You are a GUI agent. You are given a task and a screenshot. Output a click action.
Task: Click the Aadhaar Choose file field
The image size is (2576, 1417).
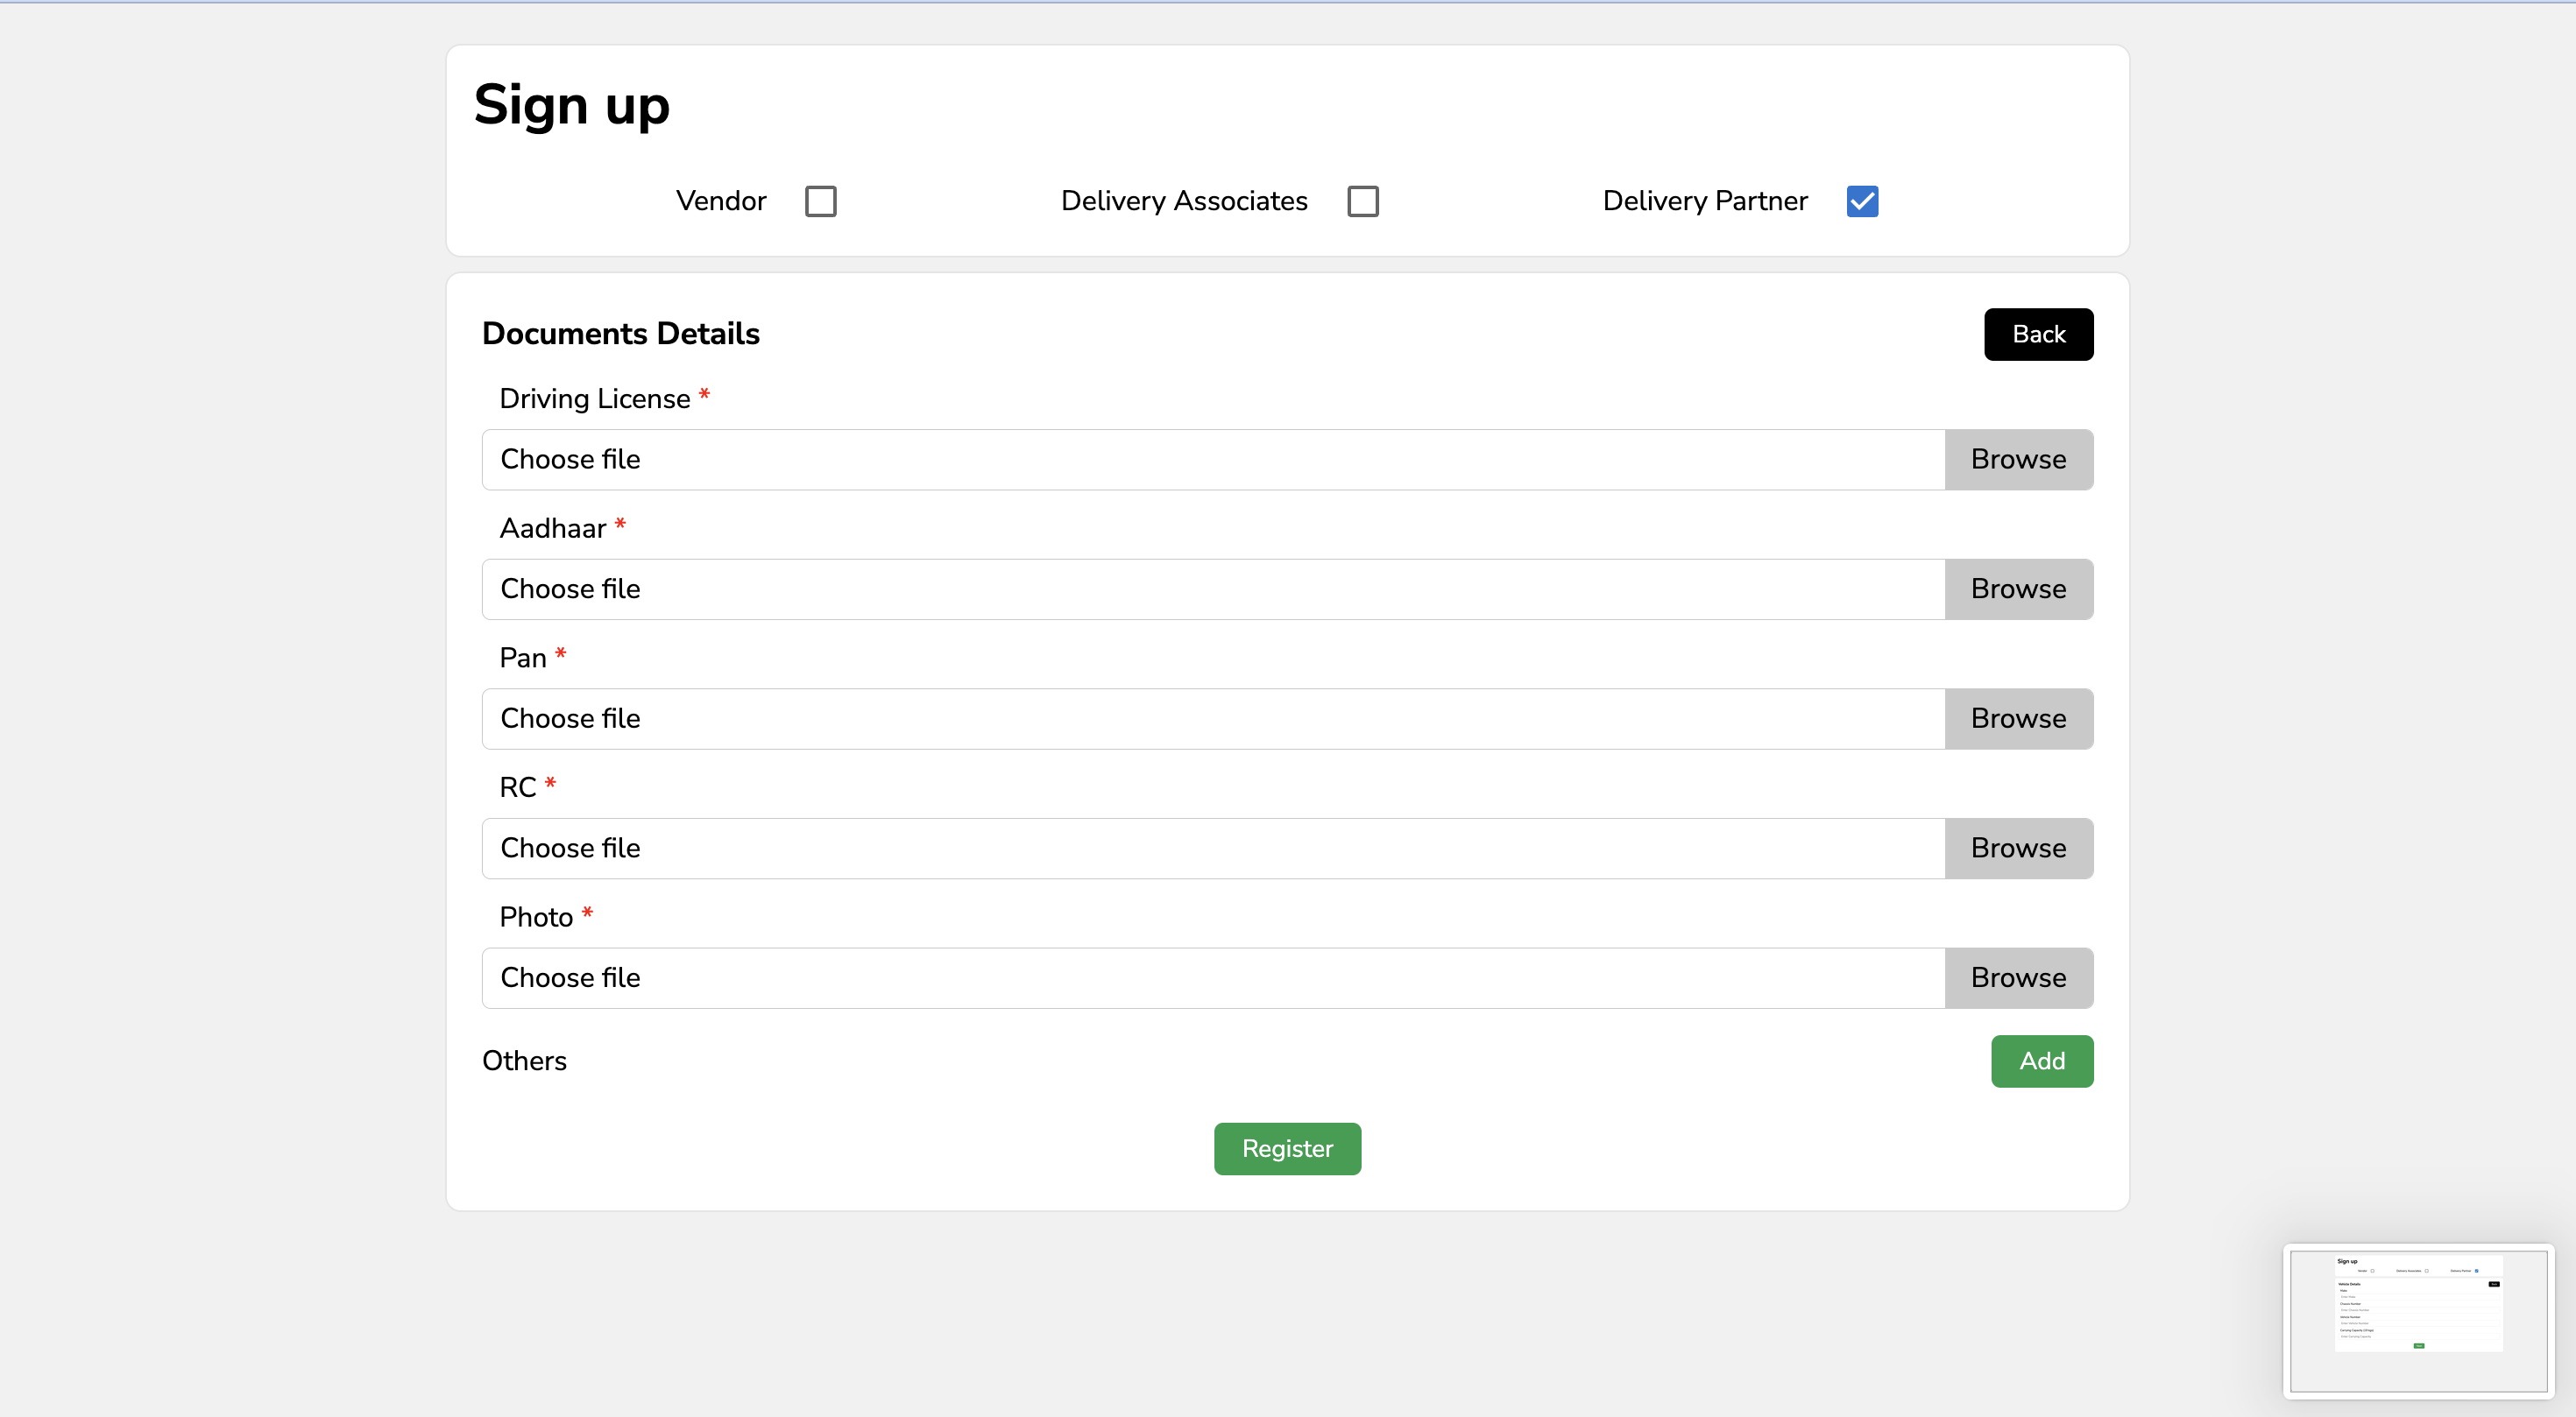[x=1212, y=589]
